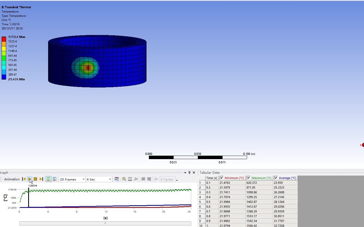This screenshot has width=364, height=227.
Task: Select the result sets mode icon
Action: [x=55, y=179]
